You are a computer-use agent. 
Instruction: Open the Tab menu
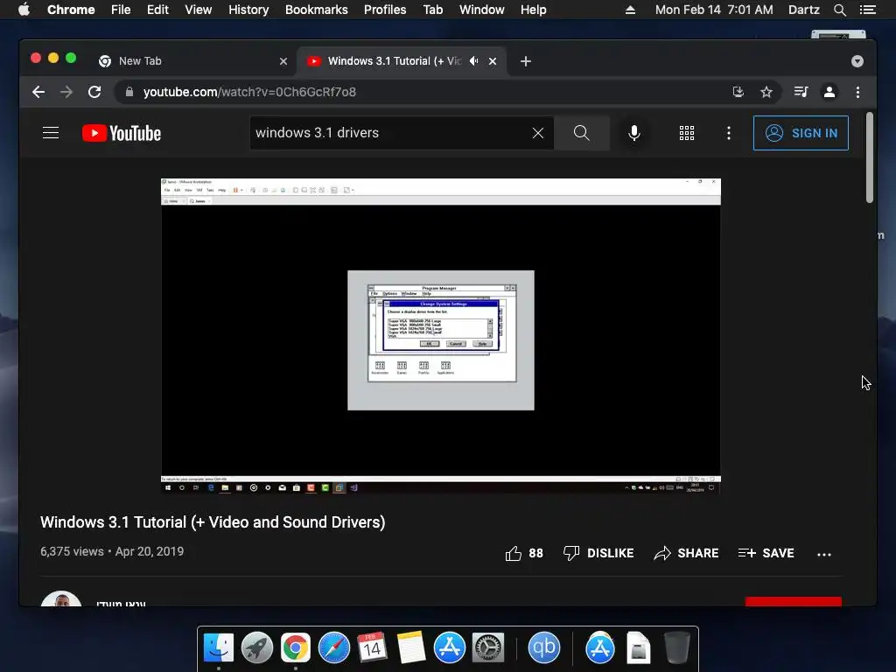pos(432,10)
